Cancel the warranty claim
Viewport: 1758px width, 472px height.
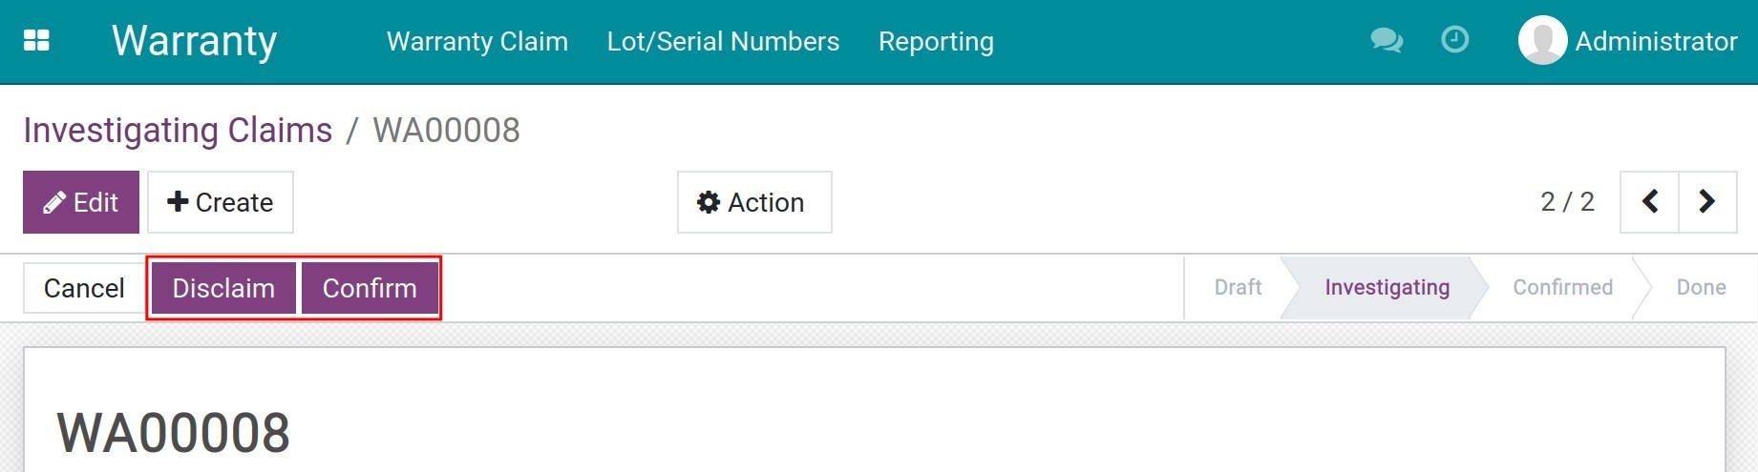coord(84,288)
